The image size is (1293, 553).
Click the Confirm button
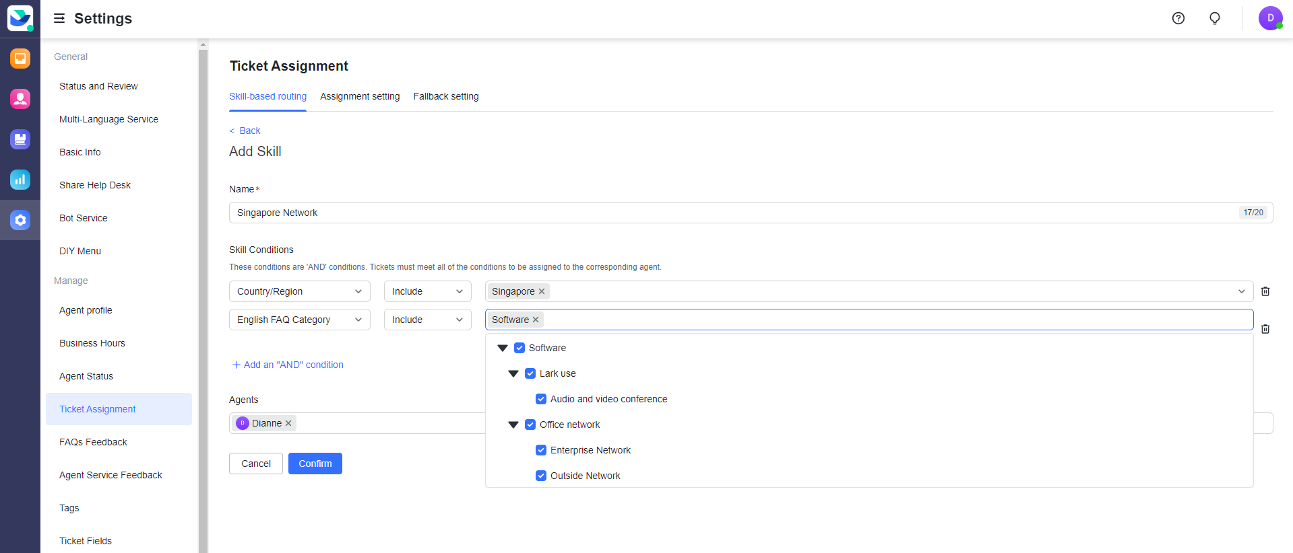[x=315, y=464]
